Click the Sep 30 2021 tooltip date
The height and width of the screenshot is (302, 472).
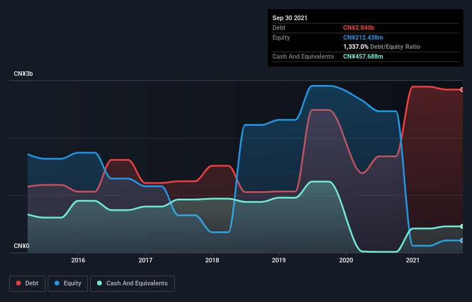(x=290, y=18)
